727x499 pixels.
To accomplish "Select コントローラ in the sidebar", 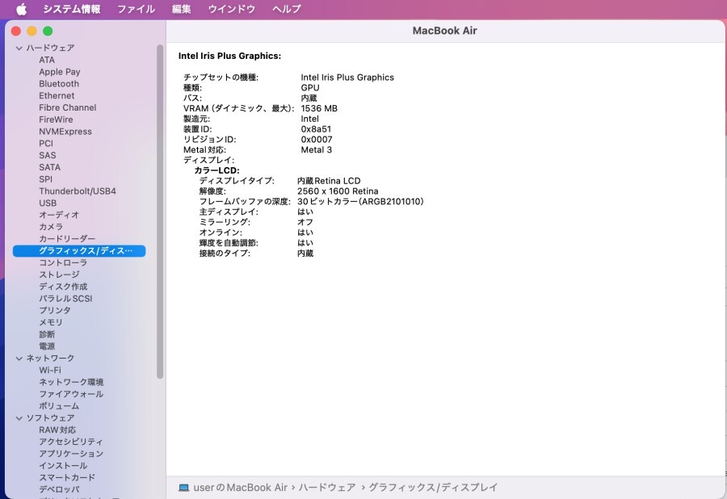I will [x=63, y=262].
